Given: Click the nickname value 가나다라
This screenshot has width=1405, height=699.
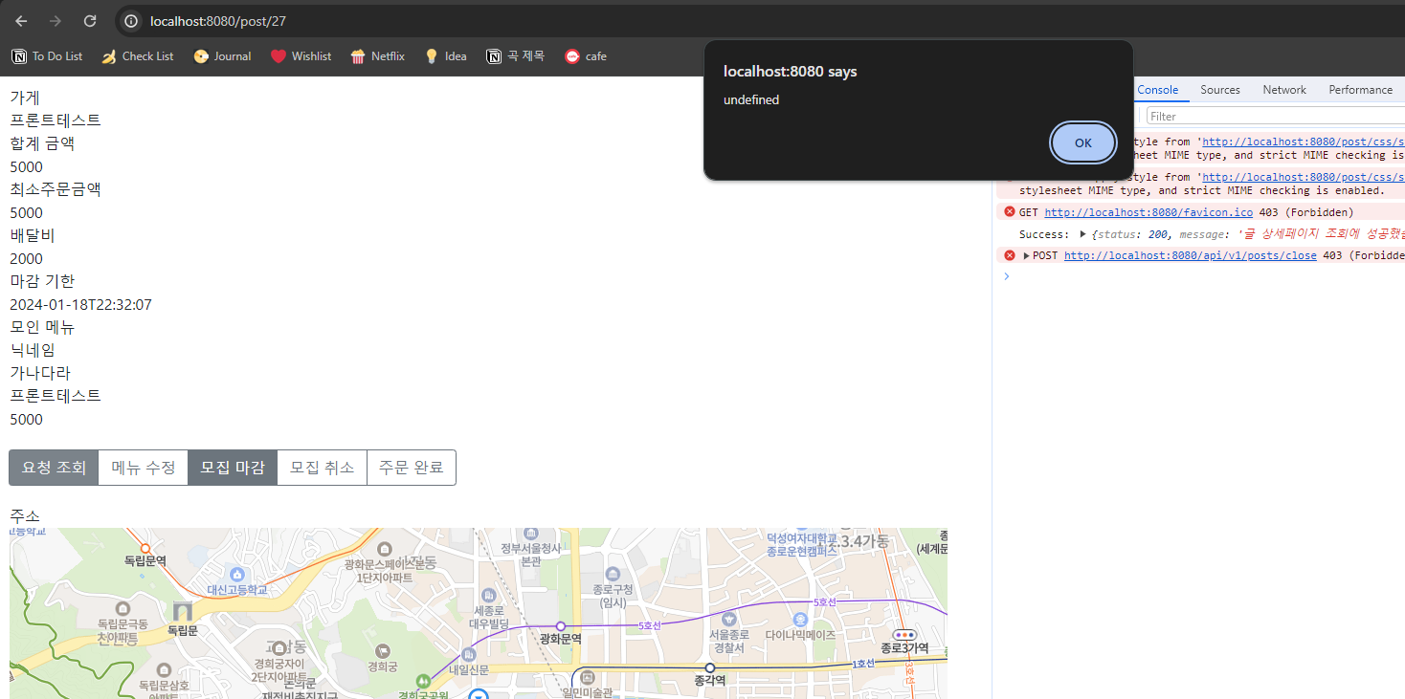Looking at the screenshot, I should (40, 373).
